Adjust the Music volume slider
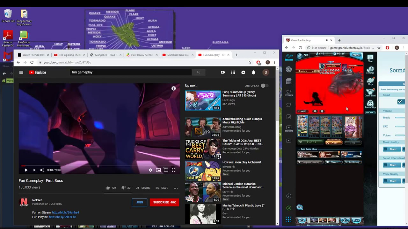This screenshot has height=229, width=408. pyautogui.click(x=400, y=118)
